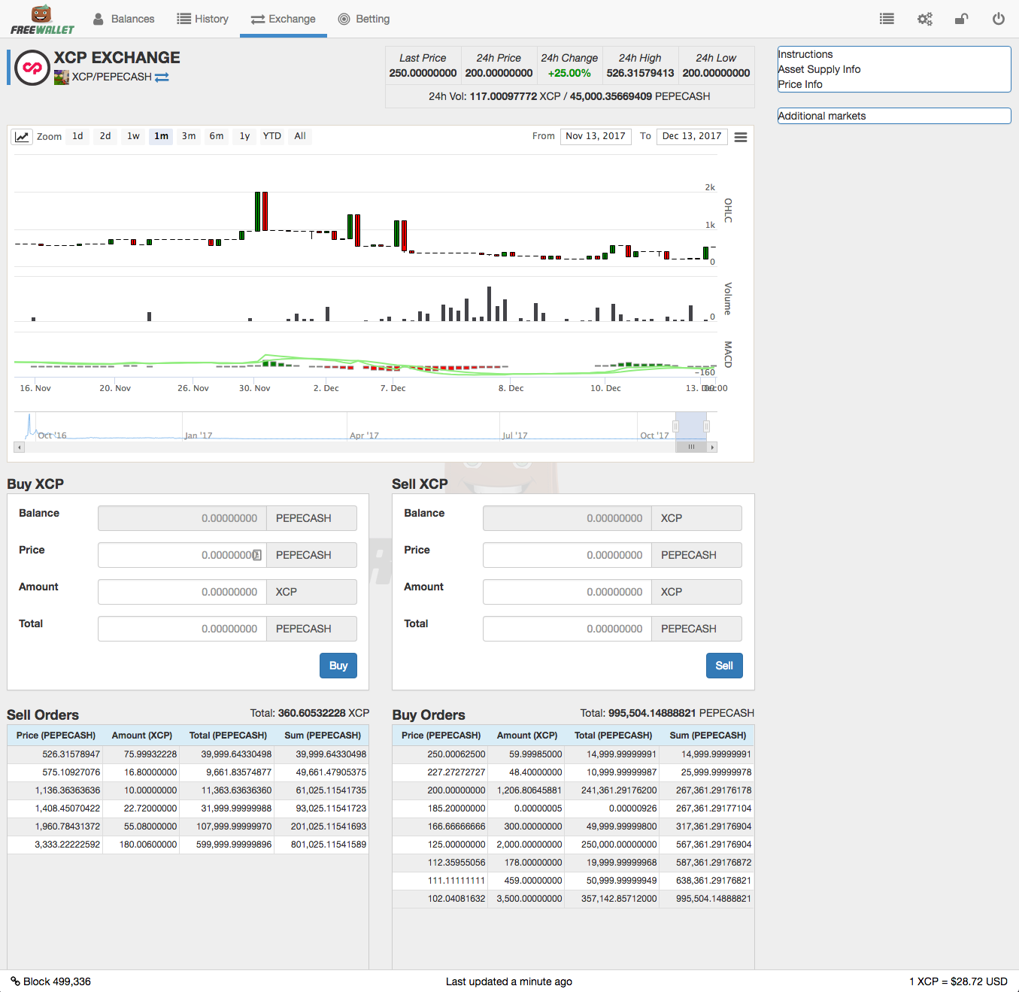1019x992 pixels.
Task: Click the power logout icon
Action: tap(998, 19)
